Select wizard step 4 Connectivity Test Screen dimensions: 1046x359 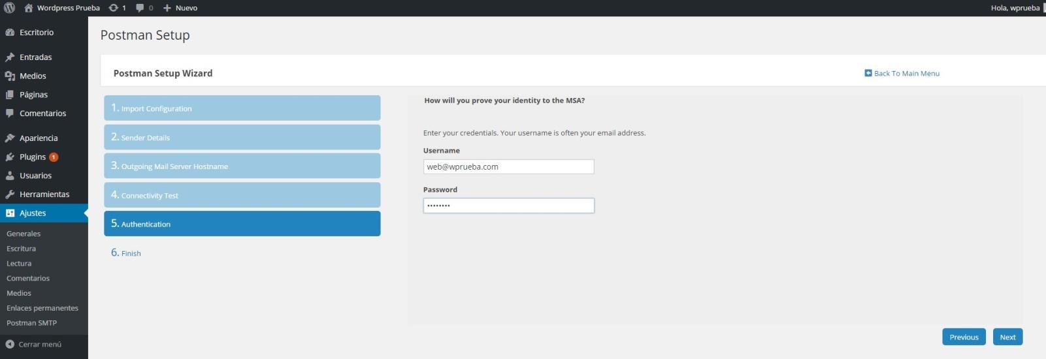pos(242,195)
